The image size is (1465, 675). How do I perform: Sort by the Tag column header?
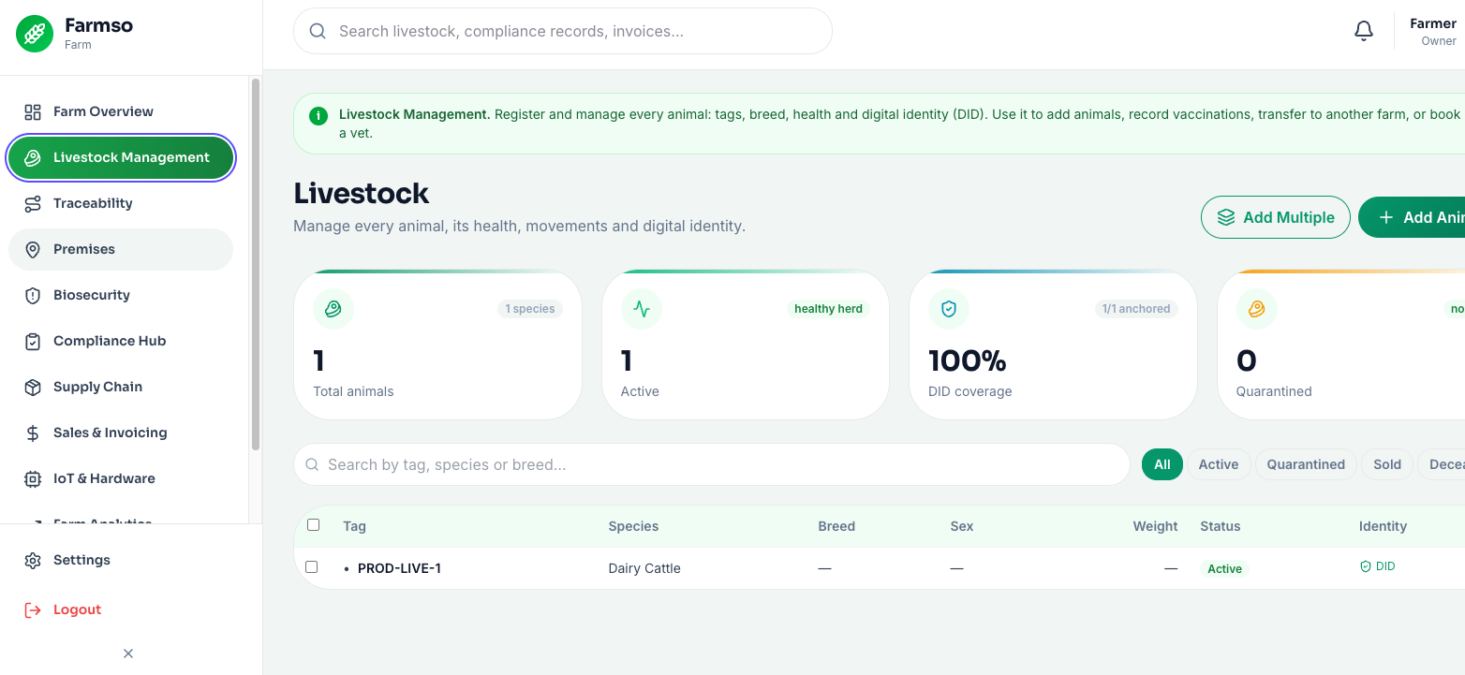point(354,526)
